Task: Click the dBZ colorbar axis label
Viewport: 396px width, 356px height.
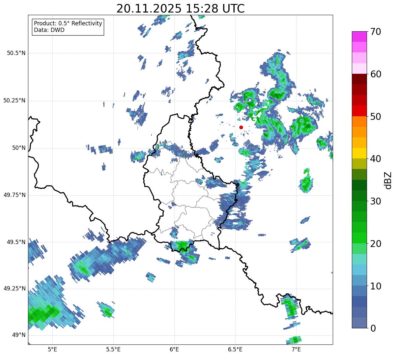Action: [388, 180]
